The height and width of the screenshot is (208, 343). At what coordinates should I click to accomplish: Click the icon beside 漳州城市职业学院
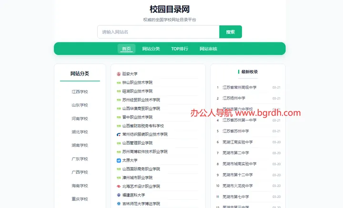tap(119, 178)
